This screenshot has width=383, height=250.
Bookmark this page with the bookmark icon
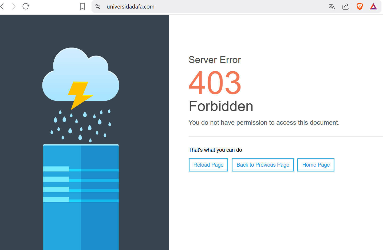pos(82,6)
